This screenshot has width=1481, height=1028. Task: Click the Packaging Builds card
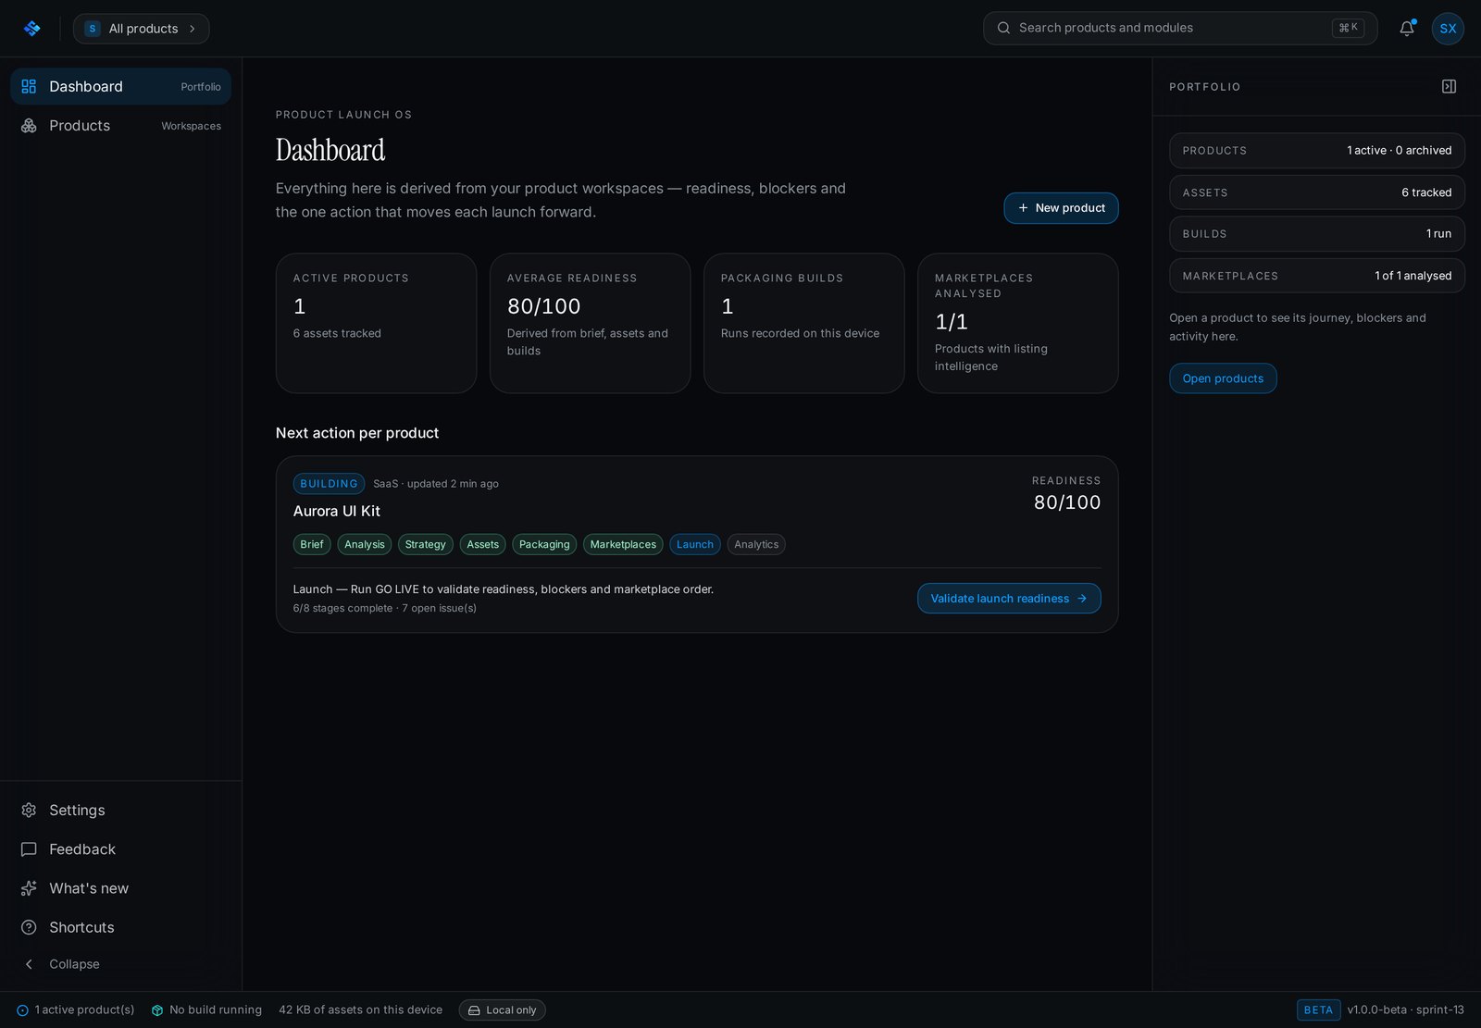coord(803,323)
